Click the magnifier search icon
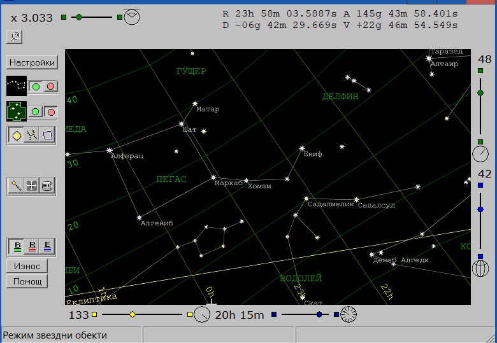497x343 pixels. (14, 37)
